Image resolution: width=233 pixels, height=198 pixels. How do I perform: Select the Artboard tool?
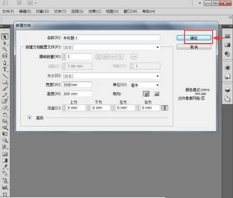click(x=5, y=194)
